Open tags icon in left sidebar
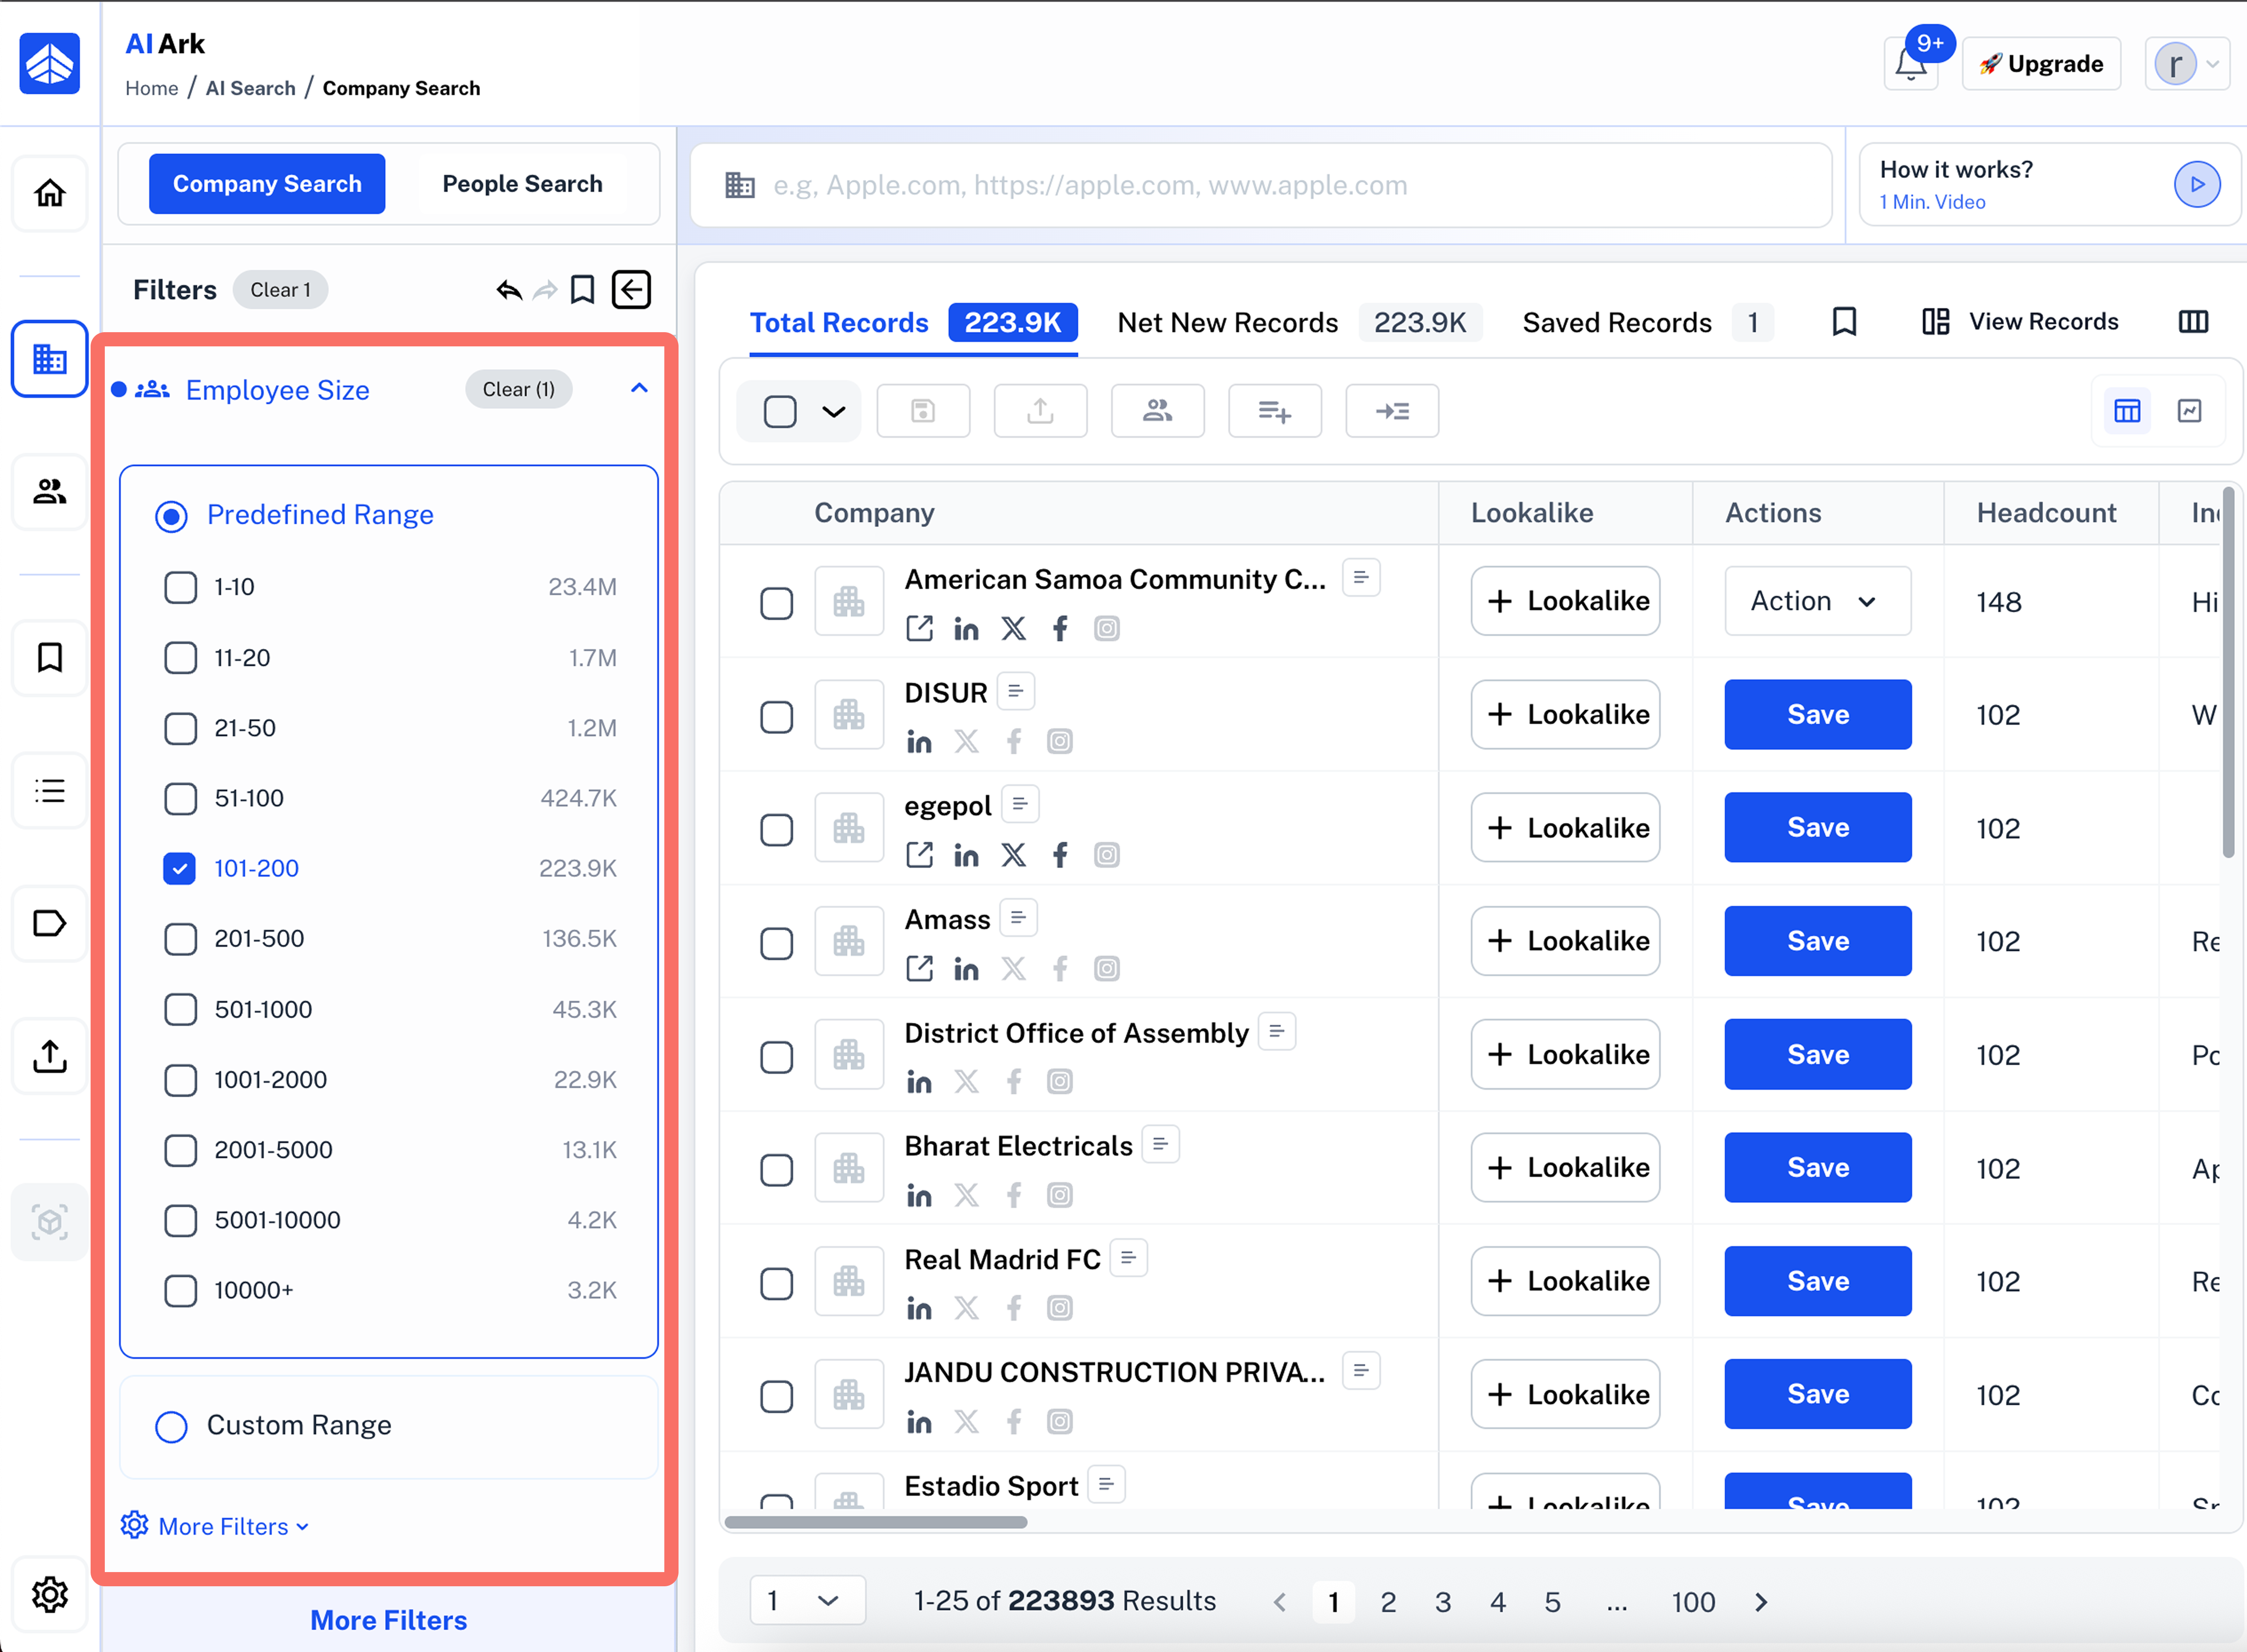Image resolution: width=2247 pixels, height=1652 pixels. tap(50, 923)
